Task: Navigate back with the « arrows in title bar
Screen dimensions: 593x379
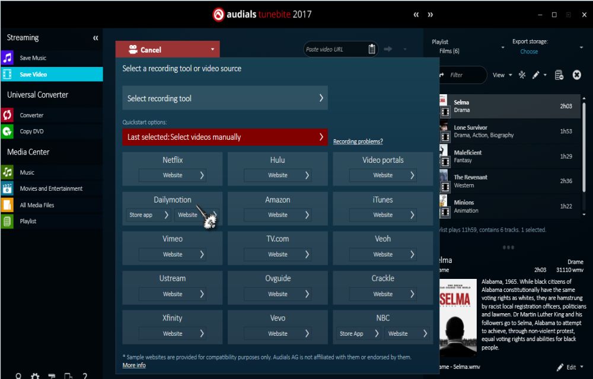Action: point(416,15)
